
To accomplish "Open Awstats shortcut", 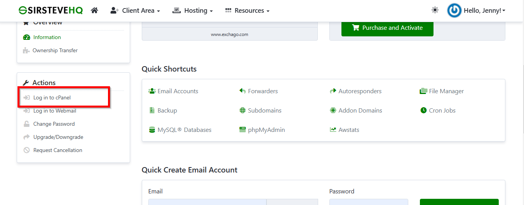I will (x=349, y=130).
